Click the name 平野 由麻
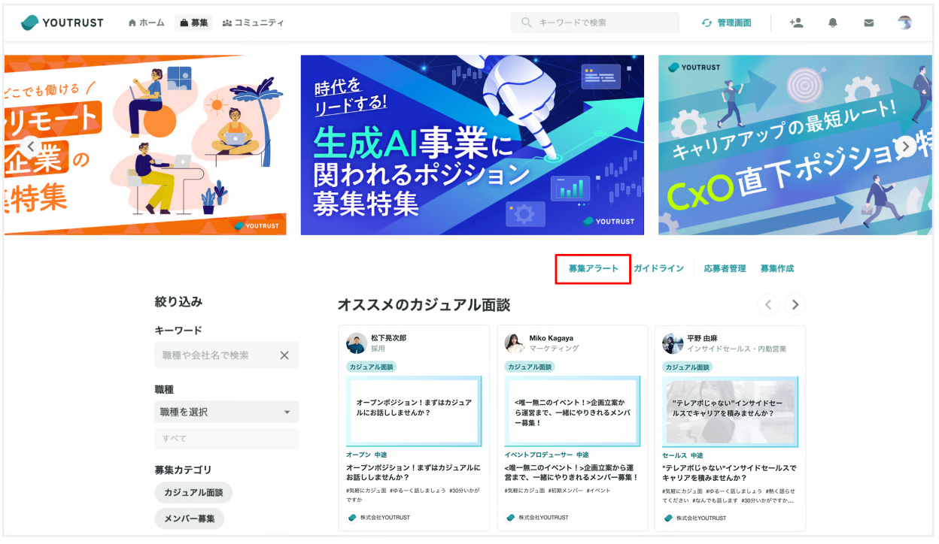 click(703, 338)
